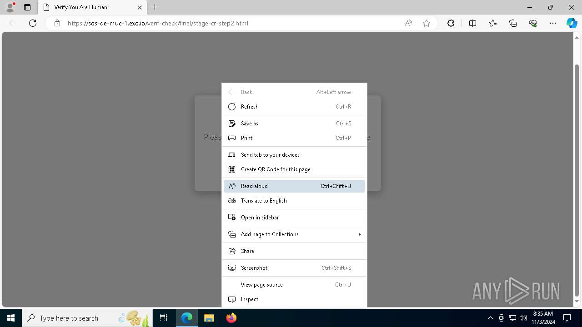This screenshot has height=327, width=582.
Task: Open the Copilot sidebar icon
Action: 572,23
